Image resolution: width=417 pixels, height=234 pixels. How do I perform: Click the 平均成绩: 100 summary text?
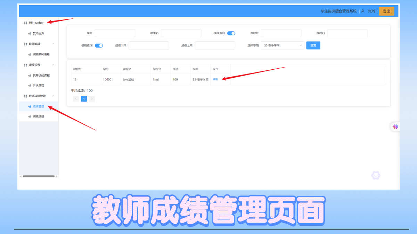[82, 90]
